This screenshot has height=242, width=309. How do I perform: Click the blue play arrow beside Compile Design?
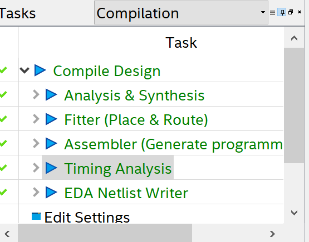coord(40,70)
